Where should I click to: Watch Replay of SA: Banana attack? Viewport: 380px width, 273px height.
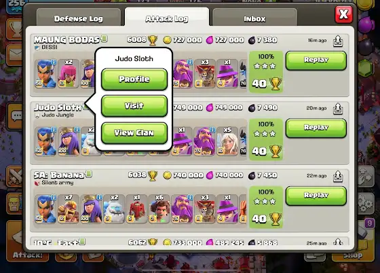(316, 196)
